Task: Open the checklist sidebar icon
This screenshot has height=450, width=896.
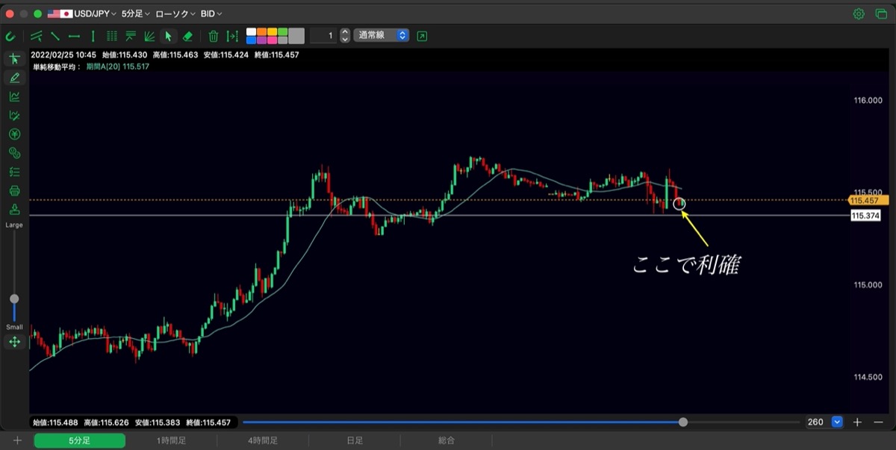Action: [x=14, y=172]
